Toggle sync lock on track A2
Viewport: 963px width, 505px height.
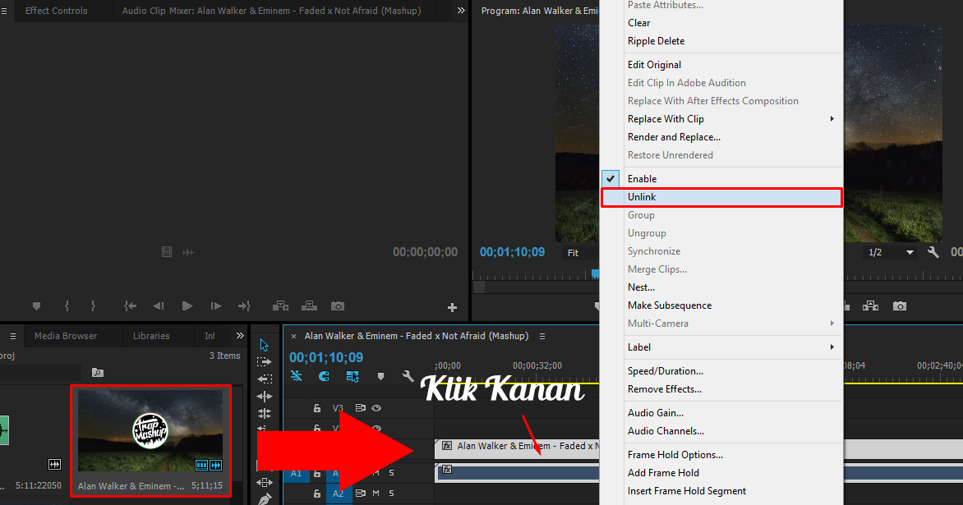pos(361,494)
